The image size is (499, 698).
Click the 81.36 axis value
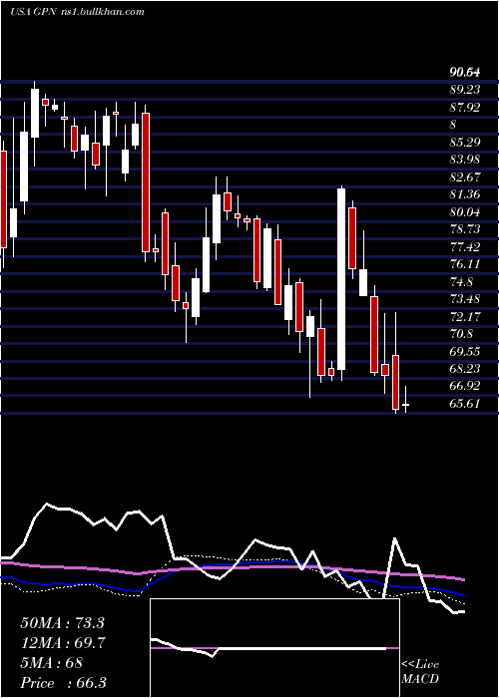(x=465, y=194)
